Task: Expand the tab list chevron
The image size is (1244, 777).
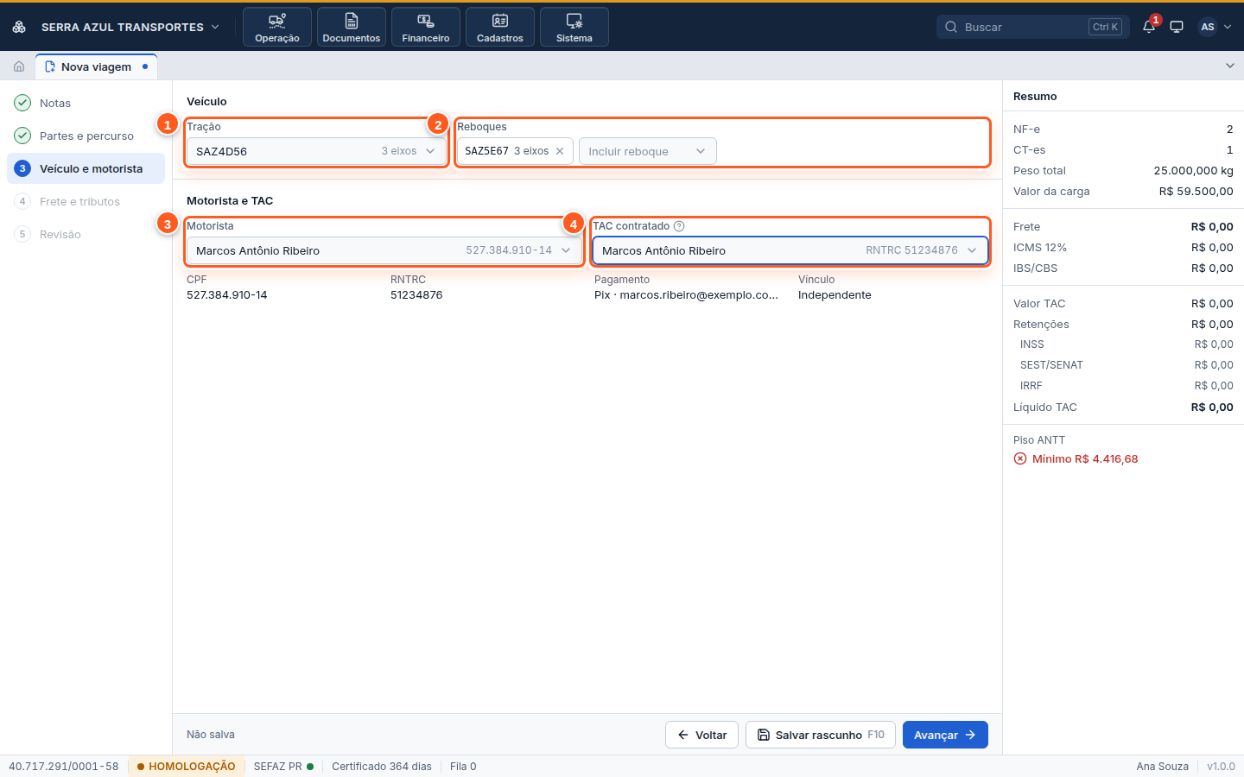Action: [1230, 66]
